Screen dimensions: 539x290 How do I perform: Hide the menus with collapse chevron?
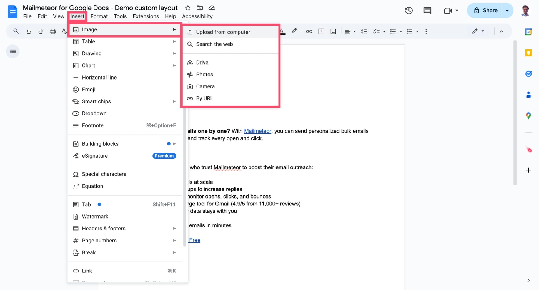click(x=501, y=31)
